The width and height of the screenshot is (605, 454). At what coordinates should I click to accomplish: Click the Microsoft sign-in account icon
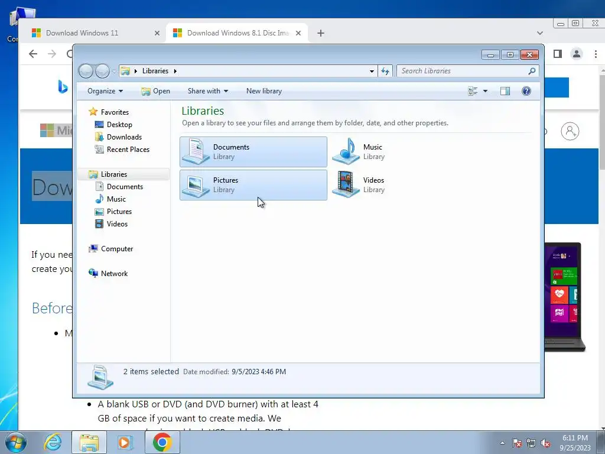pyautogui.click(x=570, y=131)
